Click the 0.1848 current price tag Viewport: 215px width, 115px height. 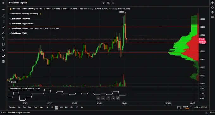[x=202, y=39]
